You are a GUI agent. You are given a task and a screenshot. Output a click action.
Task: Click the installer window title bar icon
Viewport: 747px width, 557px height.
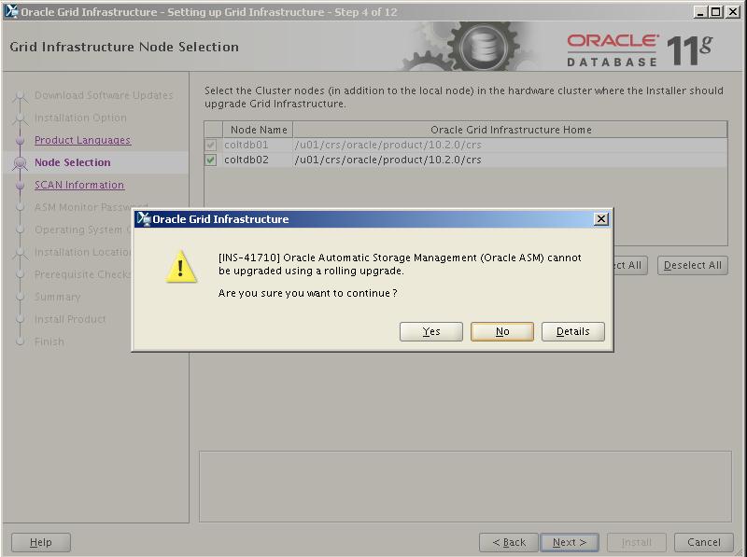[11, 11]
